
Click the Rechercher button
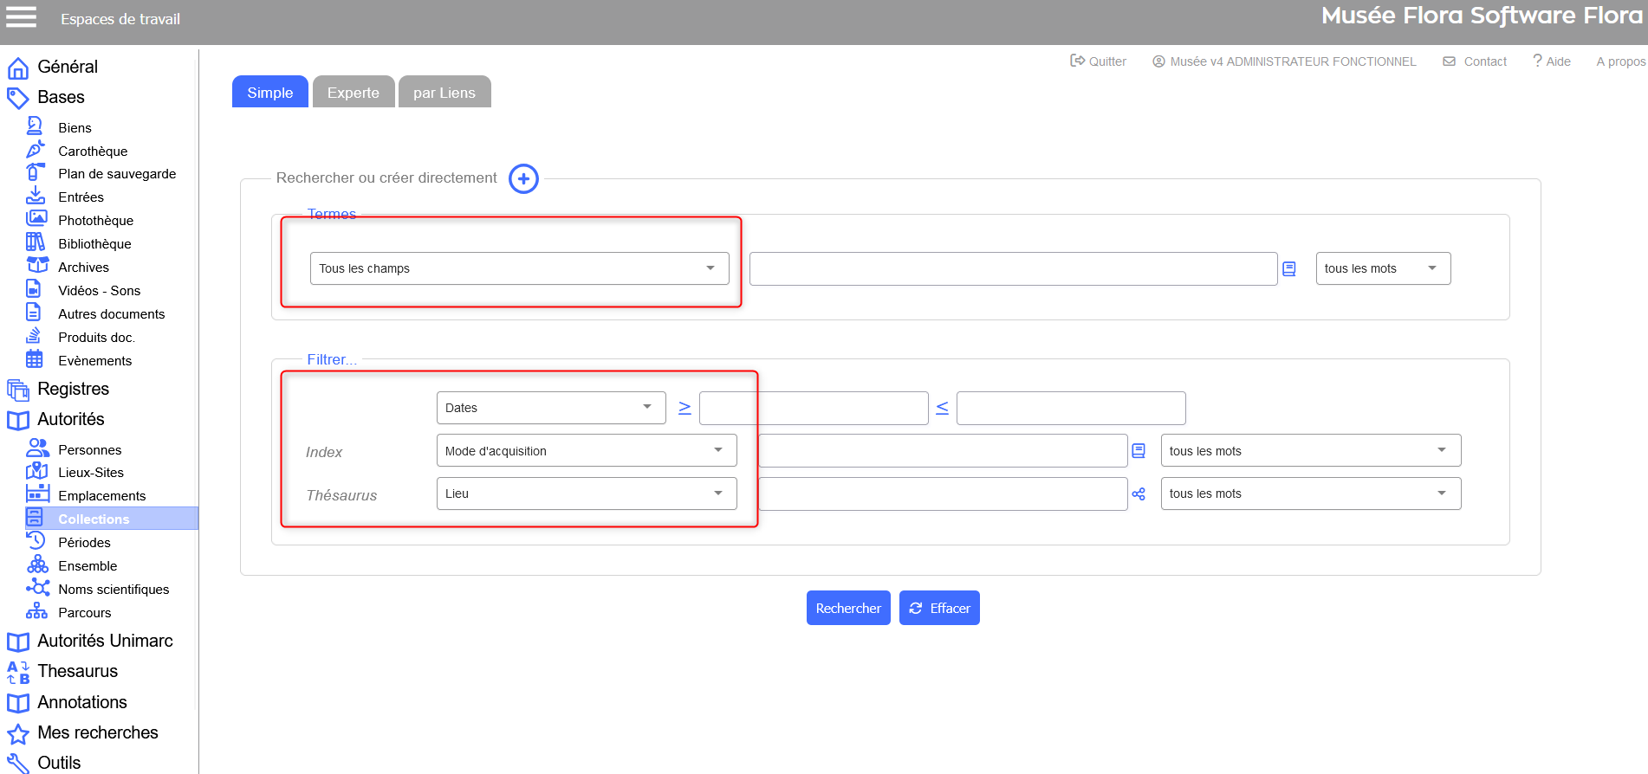pyautogui.click(x=847, y=609)
